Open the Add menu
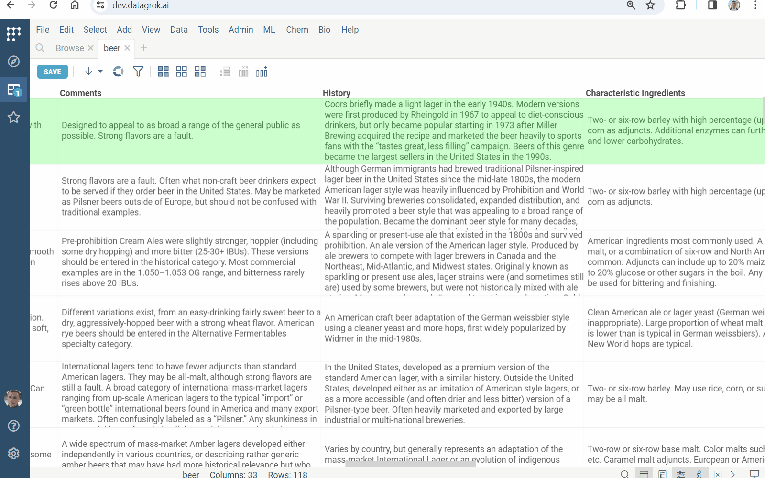 click(124, 30)
